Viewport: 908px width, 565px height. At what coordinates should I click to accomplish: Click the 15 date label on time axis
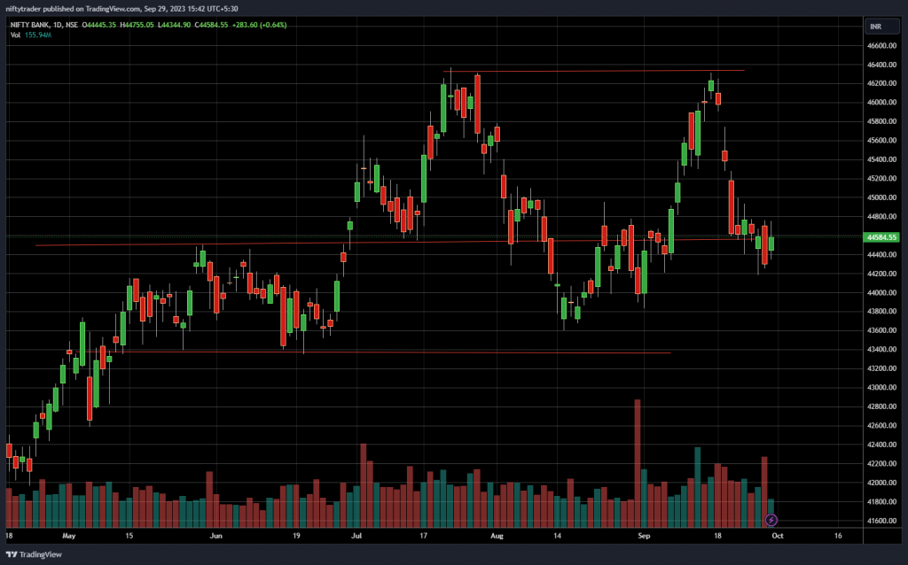click(x=129, y=536)
